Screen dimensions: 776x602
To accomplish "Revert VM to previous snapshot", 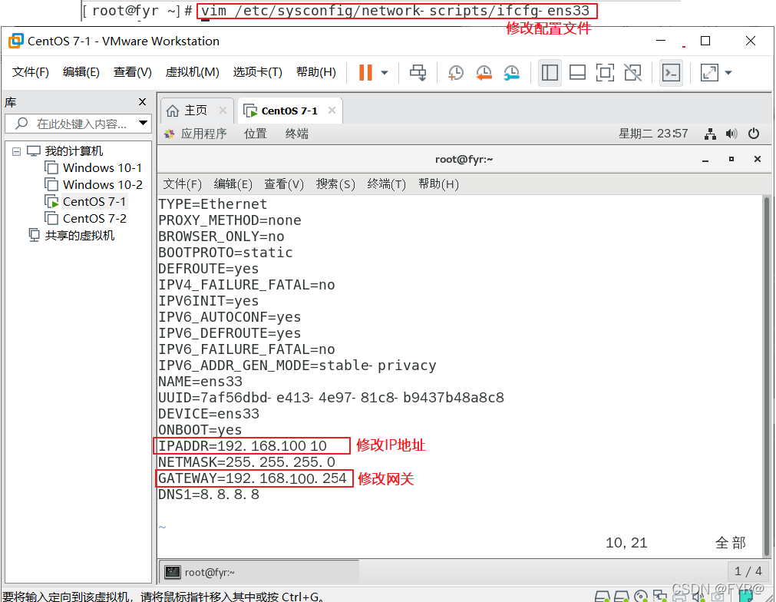I will tap(484, 73).
